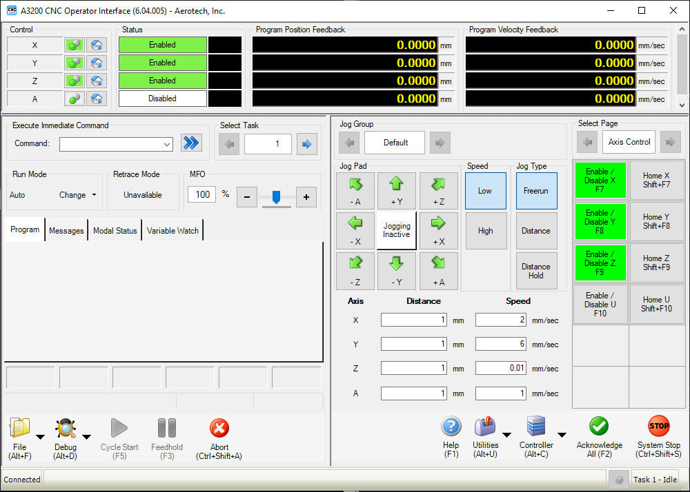
Task: Switch to the Program tab
Action: (x=25, y=229)
